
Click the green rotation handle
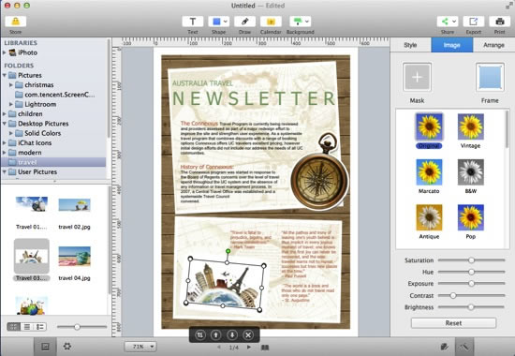pos(228,251)
